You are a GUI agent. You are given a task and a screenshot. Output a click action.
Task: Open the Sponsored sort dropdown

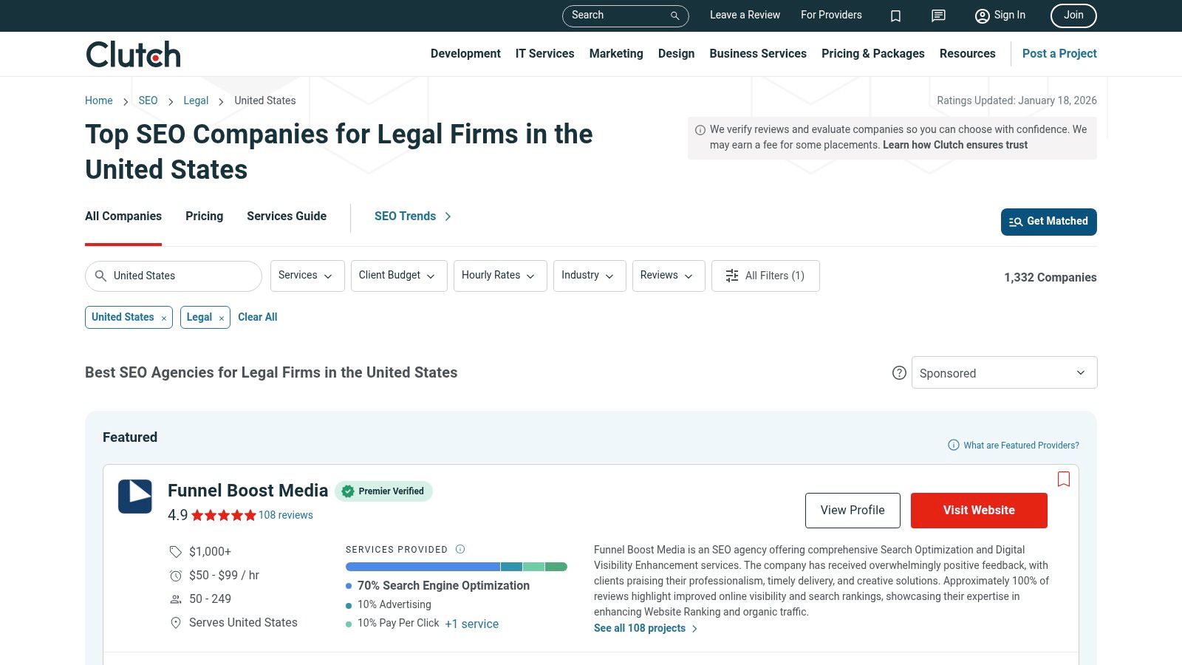[x=1003, y=372]
